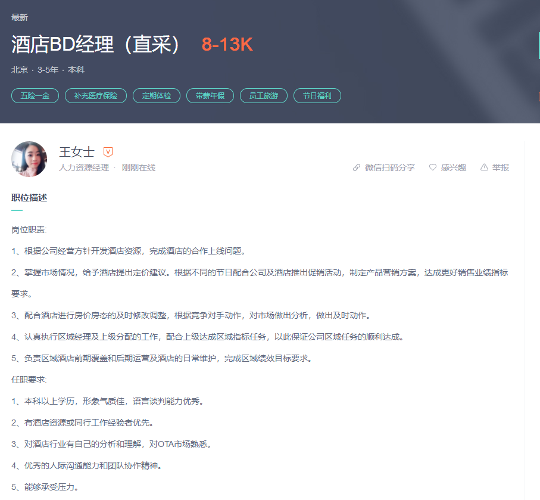The image size is (540, 500).
Task: Click the WeChat share link icon
Action: point(357,167)
